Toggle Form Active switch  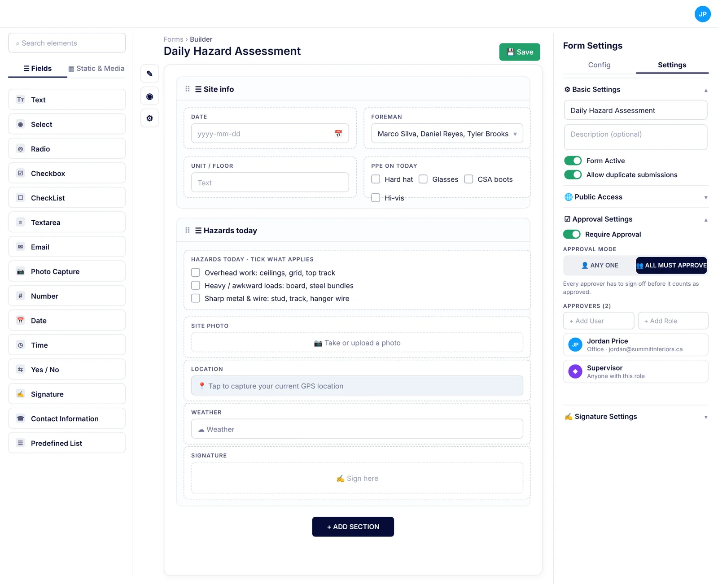click(573, 161)
